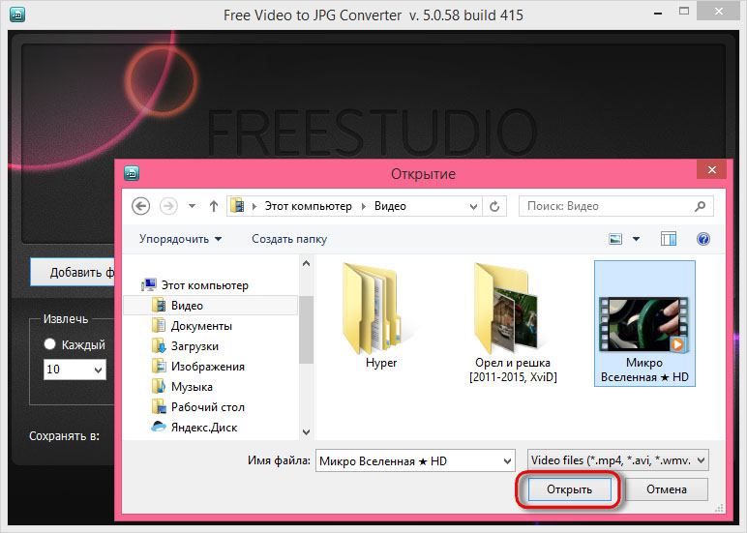The height and width of the screenshot is (533, 747).
Task: Click the forward navigation arrow
Action: click(168, 206)
